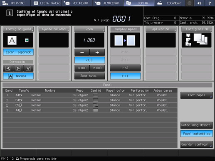Click the Tamaño column header
Viewport: 215px width, 161px height.
point(24,90)
